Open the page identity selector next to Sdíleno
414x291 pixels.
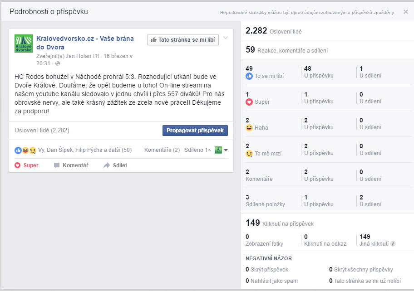point(221,150)
